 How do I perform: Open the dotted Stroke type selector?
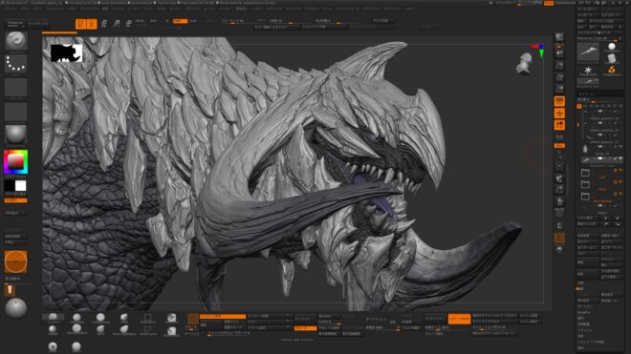point(15,64)
